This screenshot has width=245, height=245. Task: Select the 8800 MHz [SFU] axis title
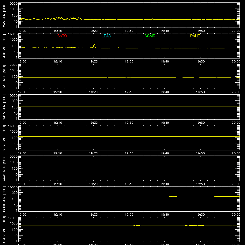(x=4, y=199)
